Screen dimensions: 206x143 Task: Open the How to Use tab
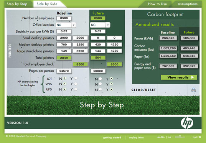(157, 4)
